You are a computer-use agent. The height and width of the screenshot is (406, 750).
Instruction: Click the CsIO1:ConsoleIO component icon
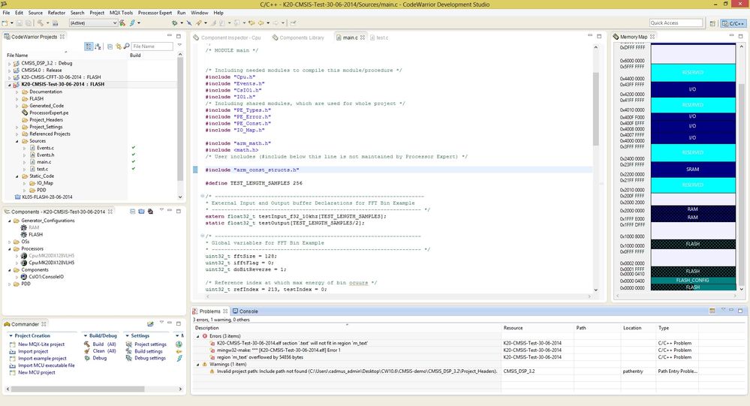(23, 277)
